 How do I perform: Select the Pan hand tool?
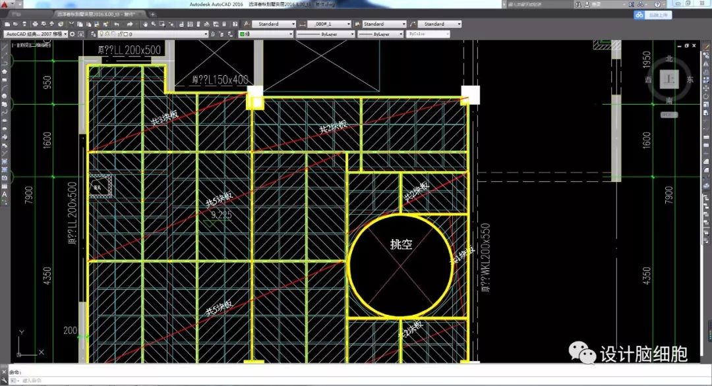[146, 24]
